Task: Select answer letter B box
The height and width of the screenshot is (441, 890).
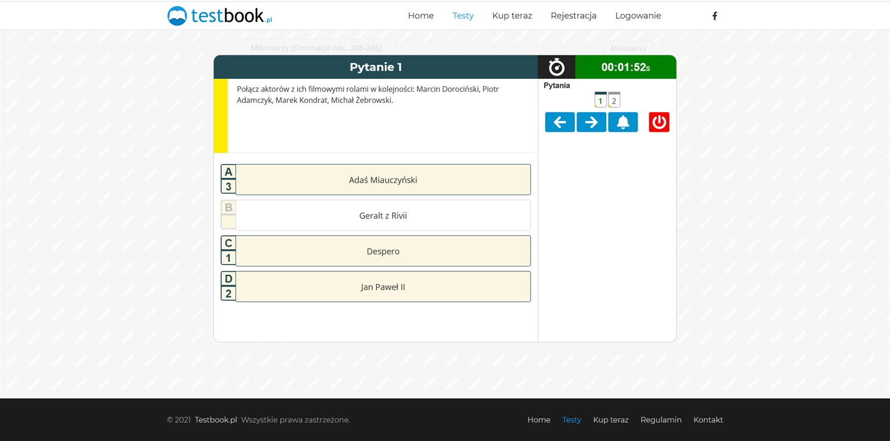Action: 228,208
